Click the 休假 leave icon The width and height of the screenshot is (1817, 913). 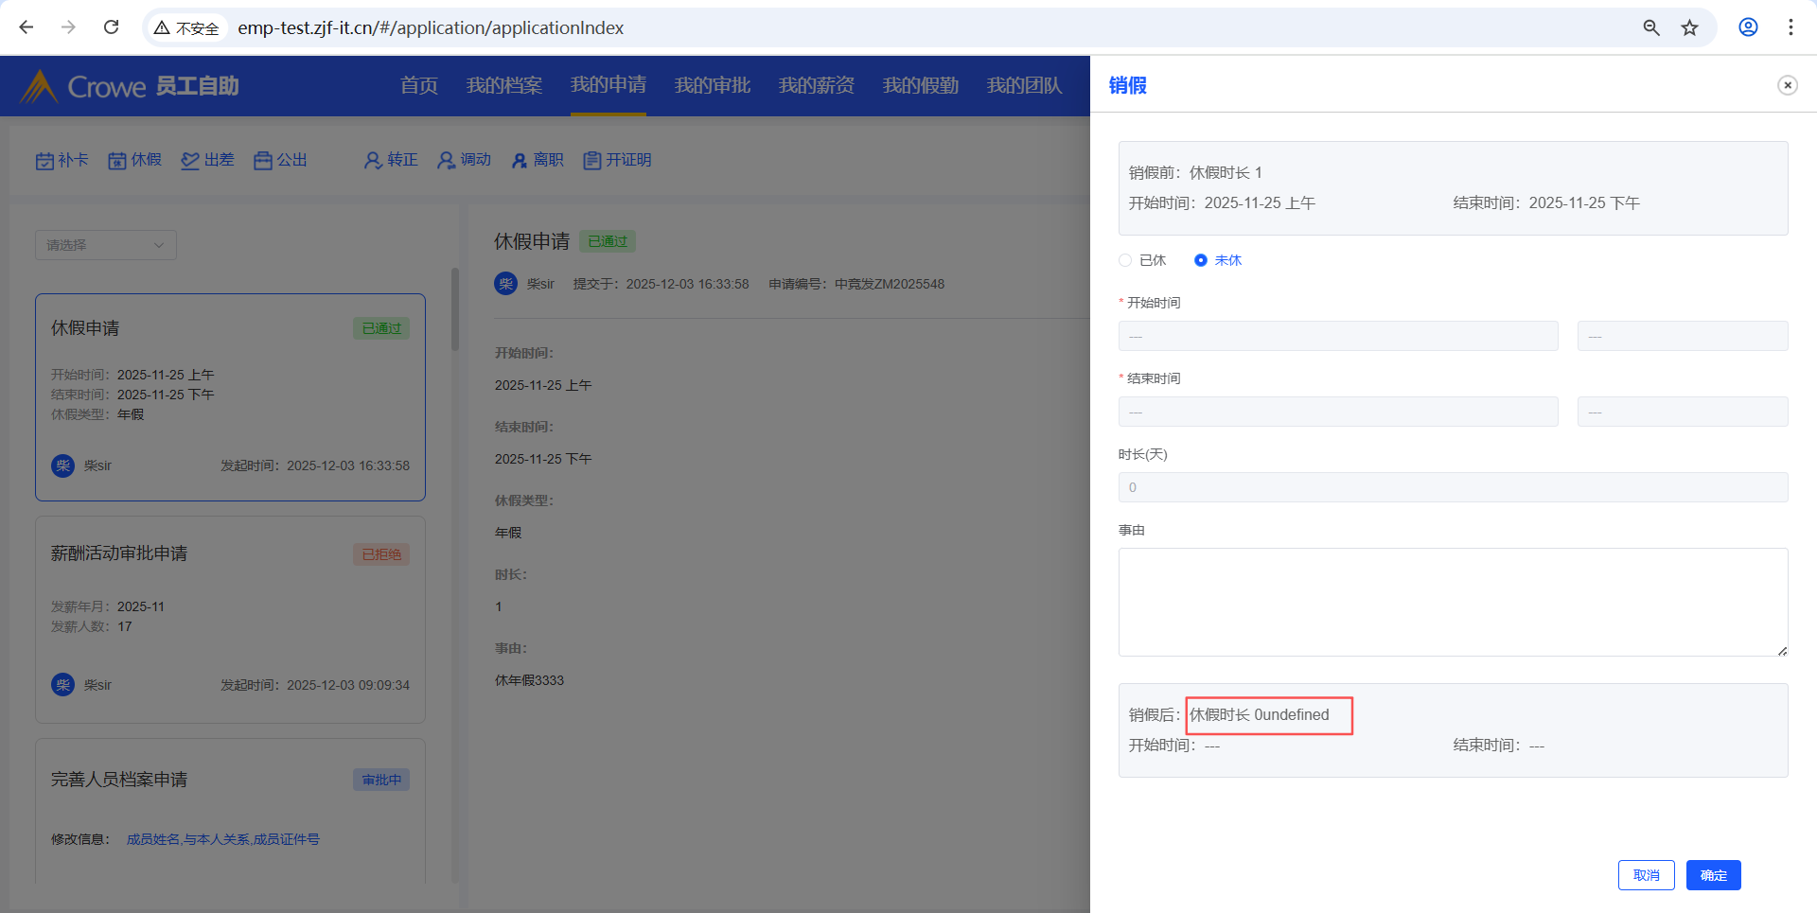117,161
